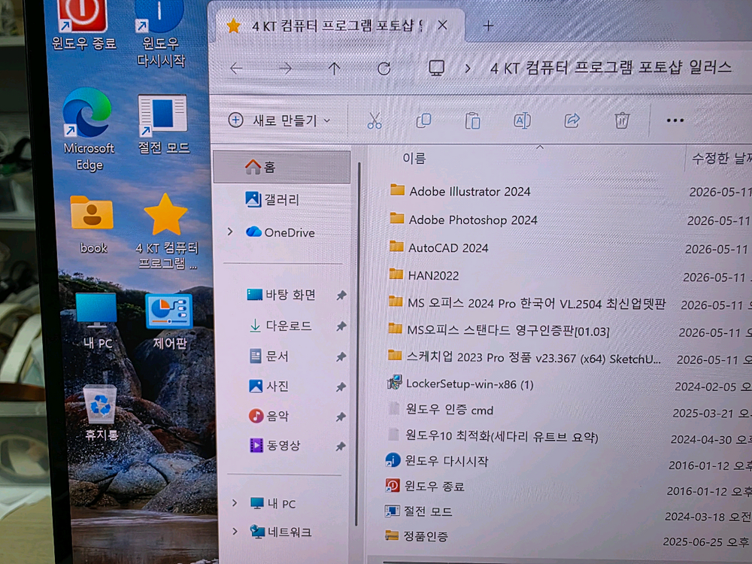Click the 4 KT 컴퓨터 프로그램 포토샵 일러스 breadcrumb
The height and width of the screenshot is (564, 752).
coord(611,68)
